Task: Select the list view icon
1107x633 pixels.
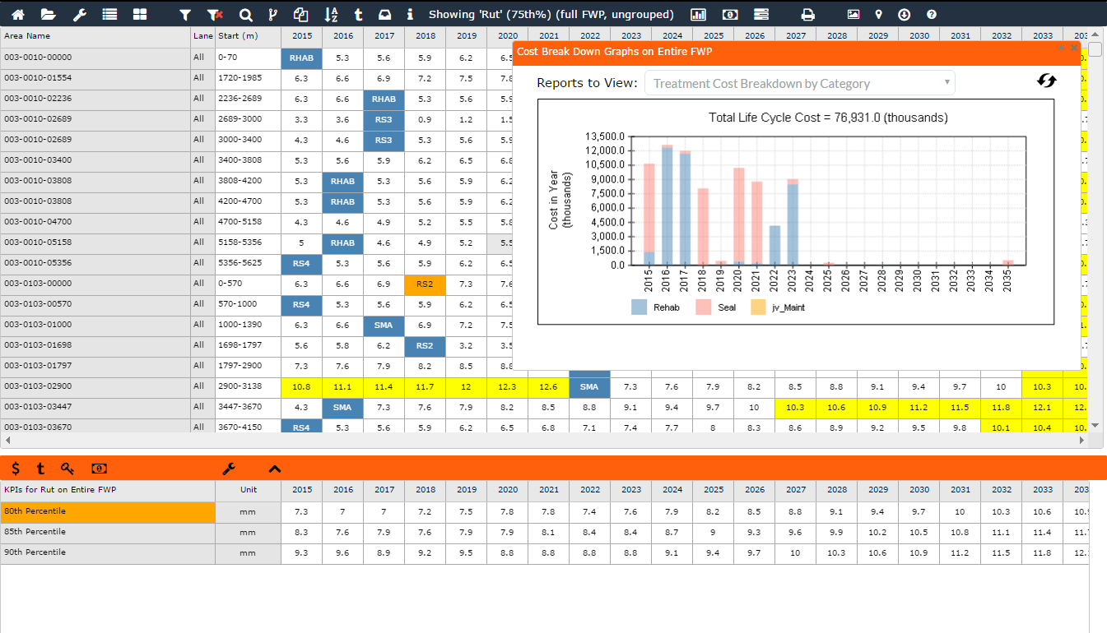Action: click(109, 15)
